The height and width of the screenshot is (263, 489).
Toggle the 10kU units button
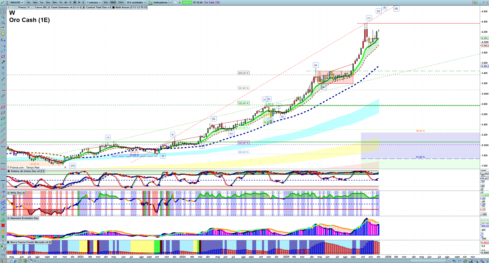[x=113, y=3]
